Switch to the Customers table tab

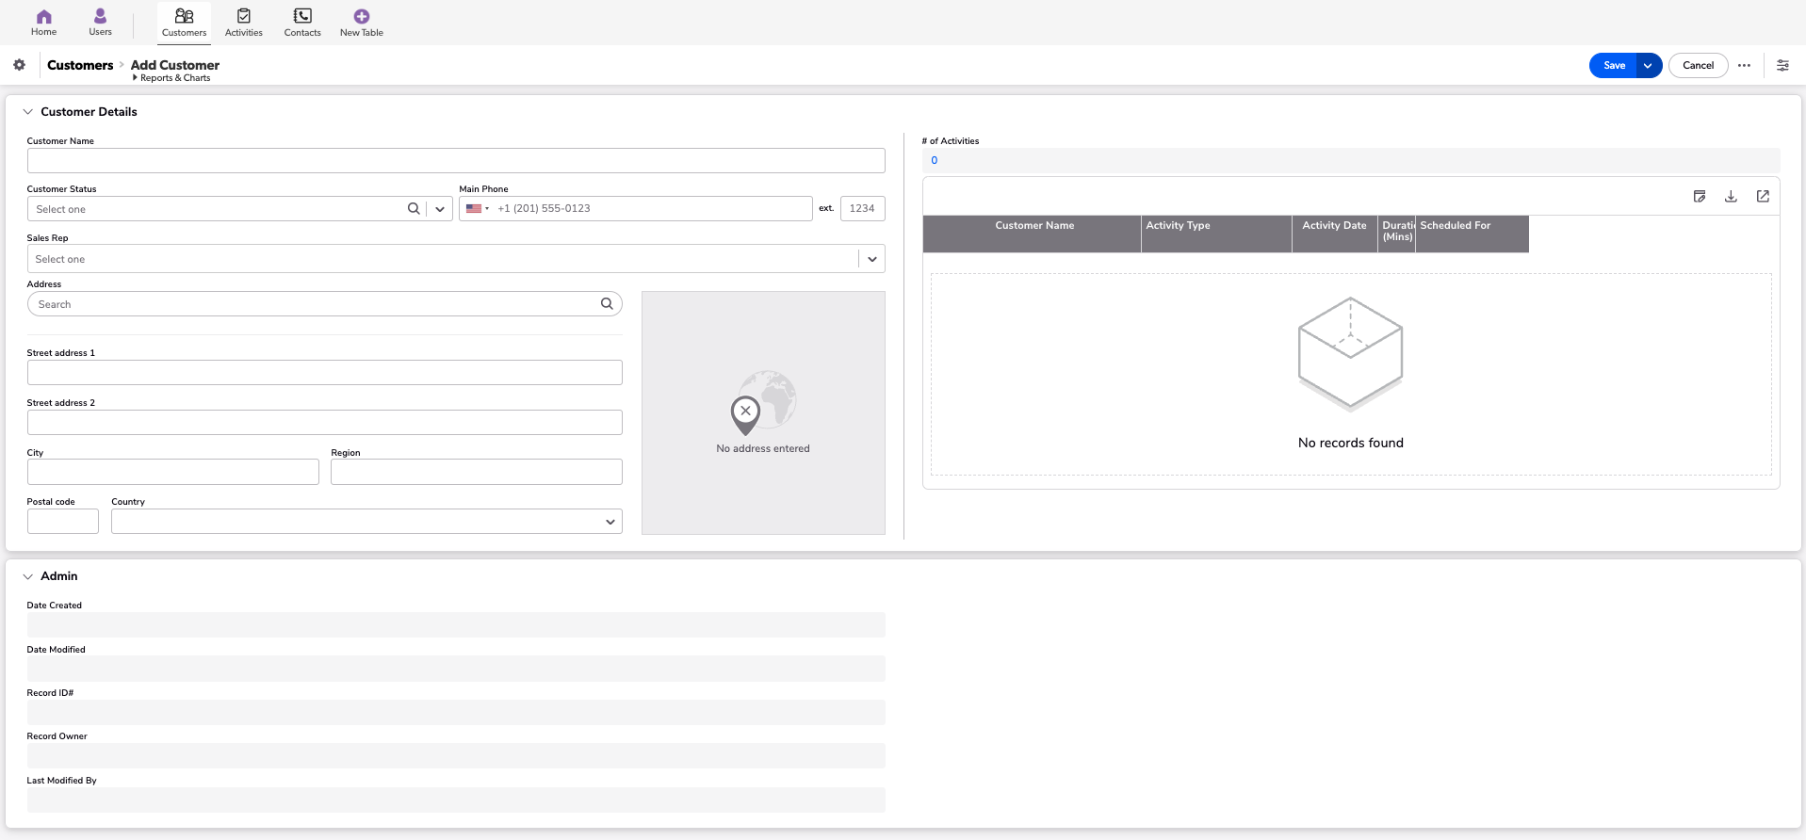click(184, 23)
